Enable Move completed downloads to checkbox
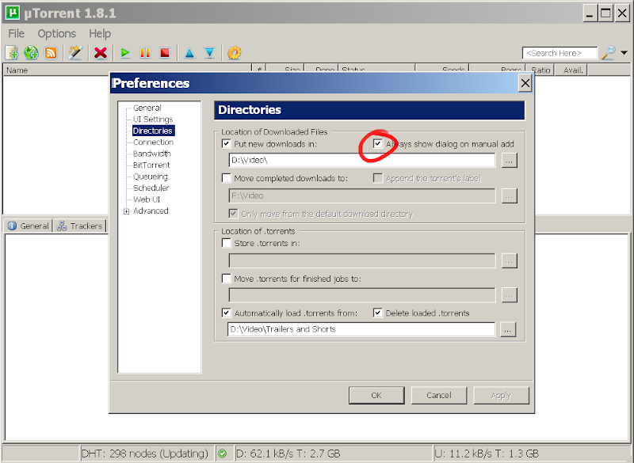Viewport: 634px width, 463px height. click(x=227, y=178)
